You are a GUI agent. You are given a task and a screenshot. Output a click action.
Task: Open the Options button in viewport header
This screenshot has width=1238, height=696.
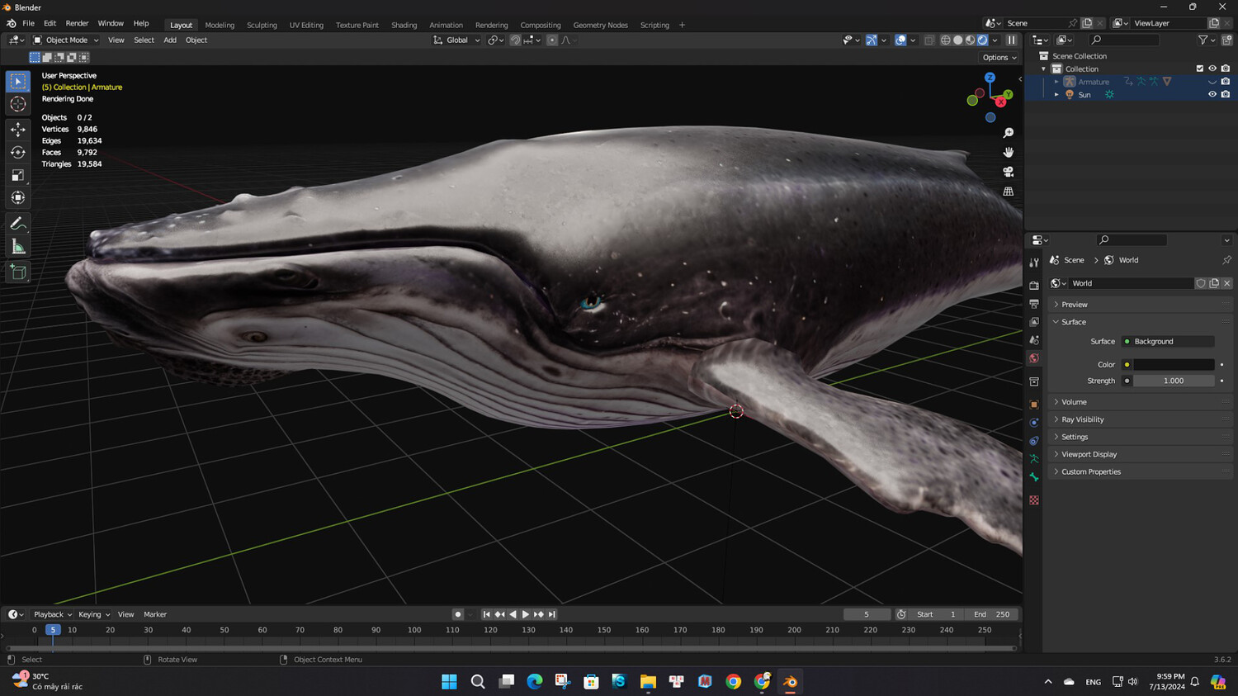tap(999, 58)
